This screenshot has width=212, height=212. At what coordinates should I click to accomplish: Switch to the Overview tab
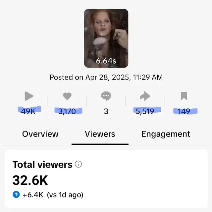pyautogui.click(x=40, y=134)
